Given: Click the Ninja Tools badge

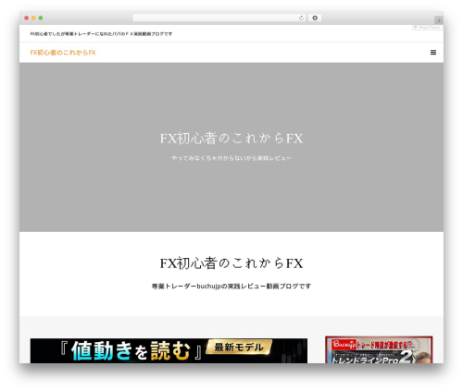Looking at the screenshot, I should coord(428,28).
